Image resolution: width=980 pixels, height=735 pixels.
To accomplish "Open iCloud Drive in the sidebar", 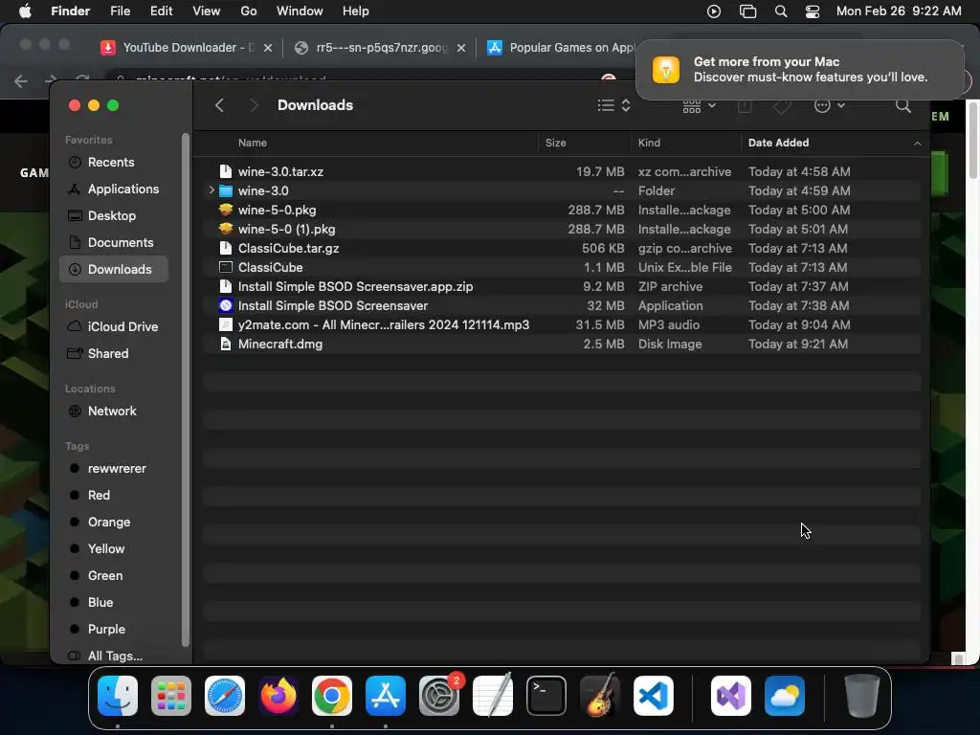I will 113,327.
